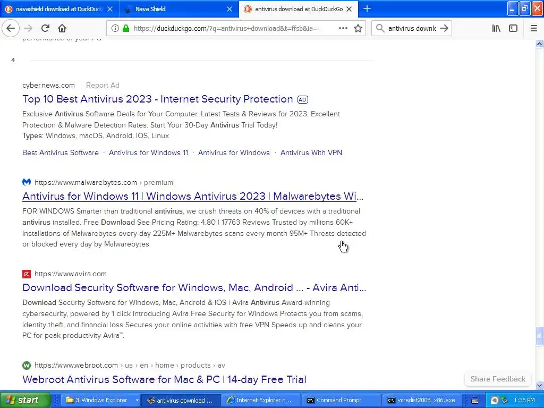544x408 pixels.
Task: Select the antivirus download DuckDuckGo tab
Action: [x=299, y=9]
